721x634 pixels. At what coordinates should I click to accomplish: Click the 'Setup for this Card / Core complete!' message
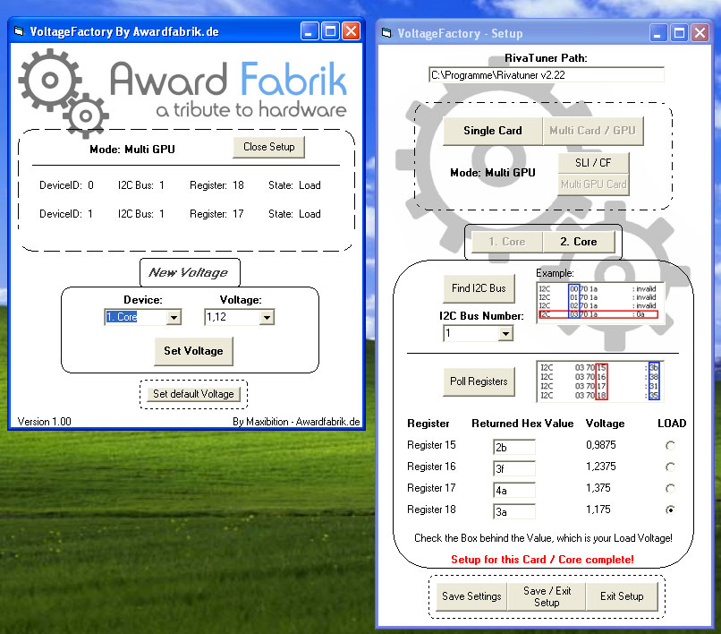[542, 560]
